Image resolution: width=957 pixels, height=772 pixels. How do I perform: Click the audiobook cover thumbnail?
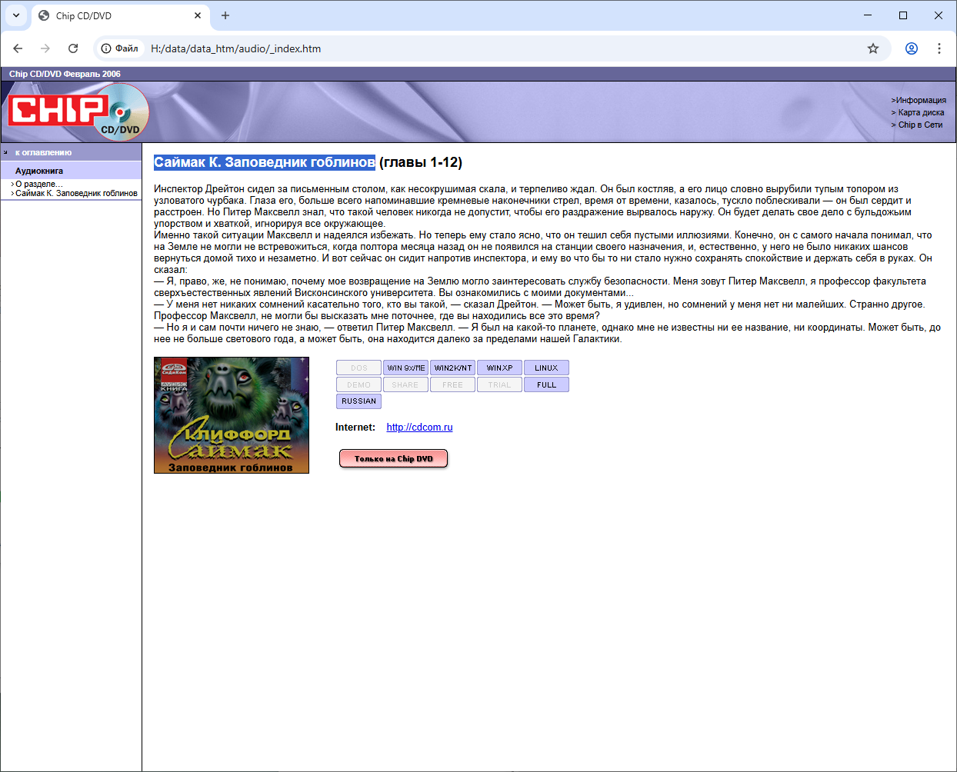pos(232,415)
